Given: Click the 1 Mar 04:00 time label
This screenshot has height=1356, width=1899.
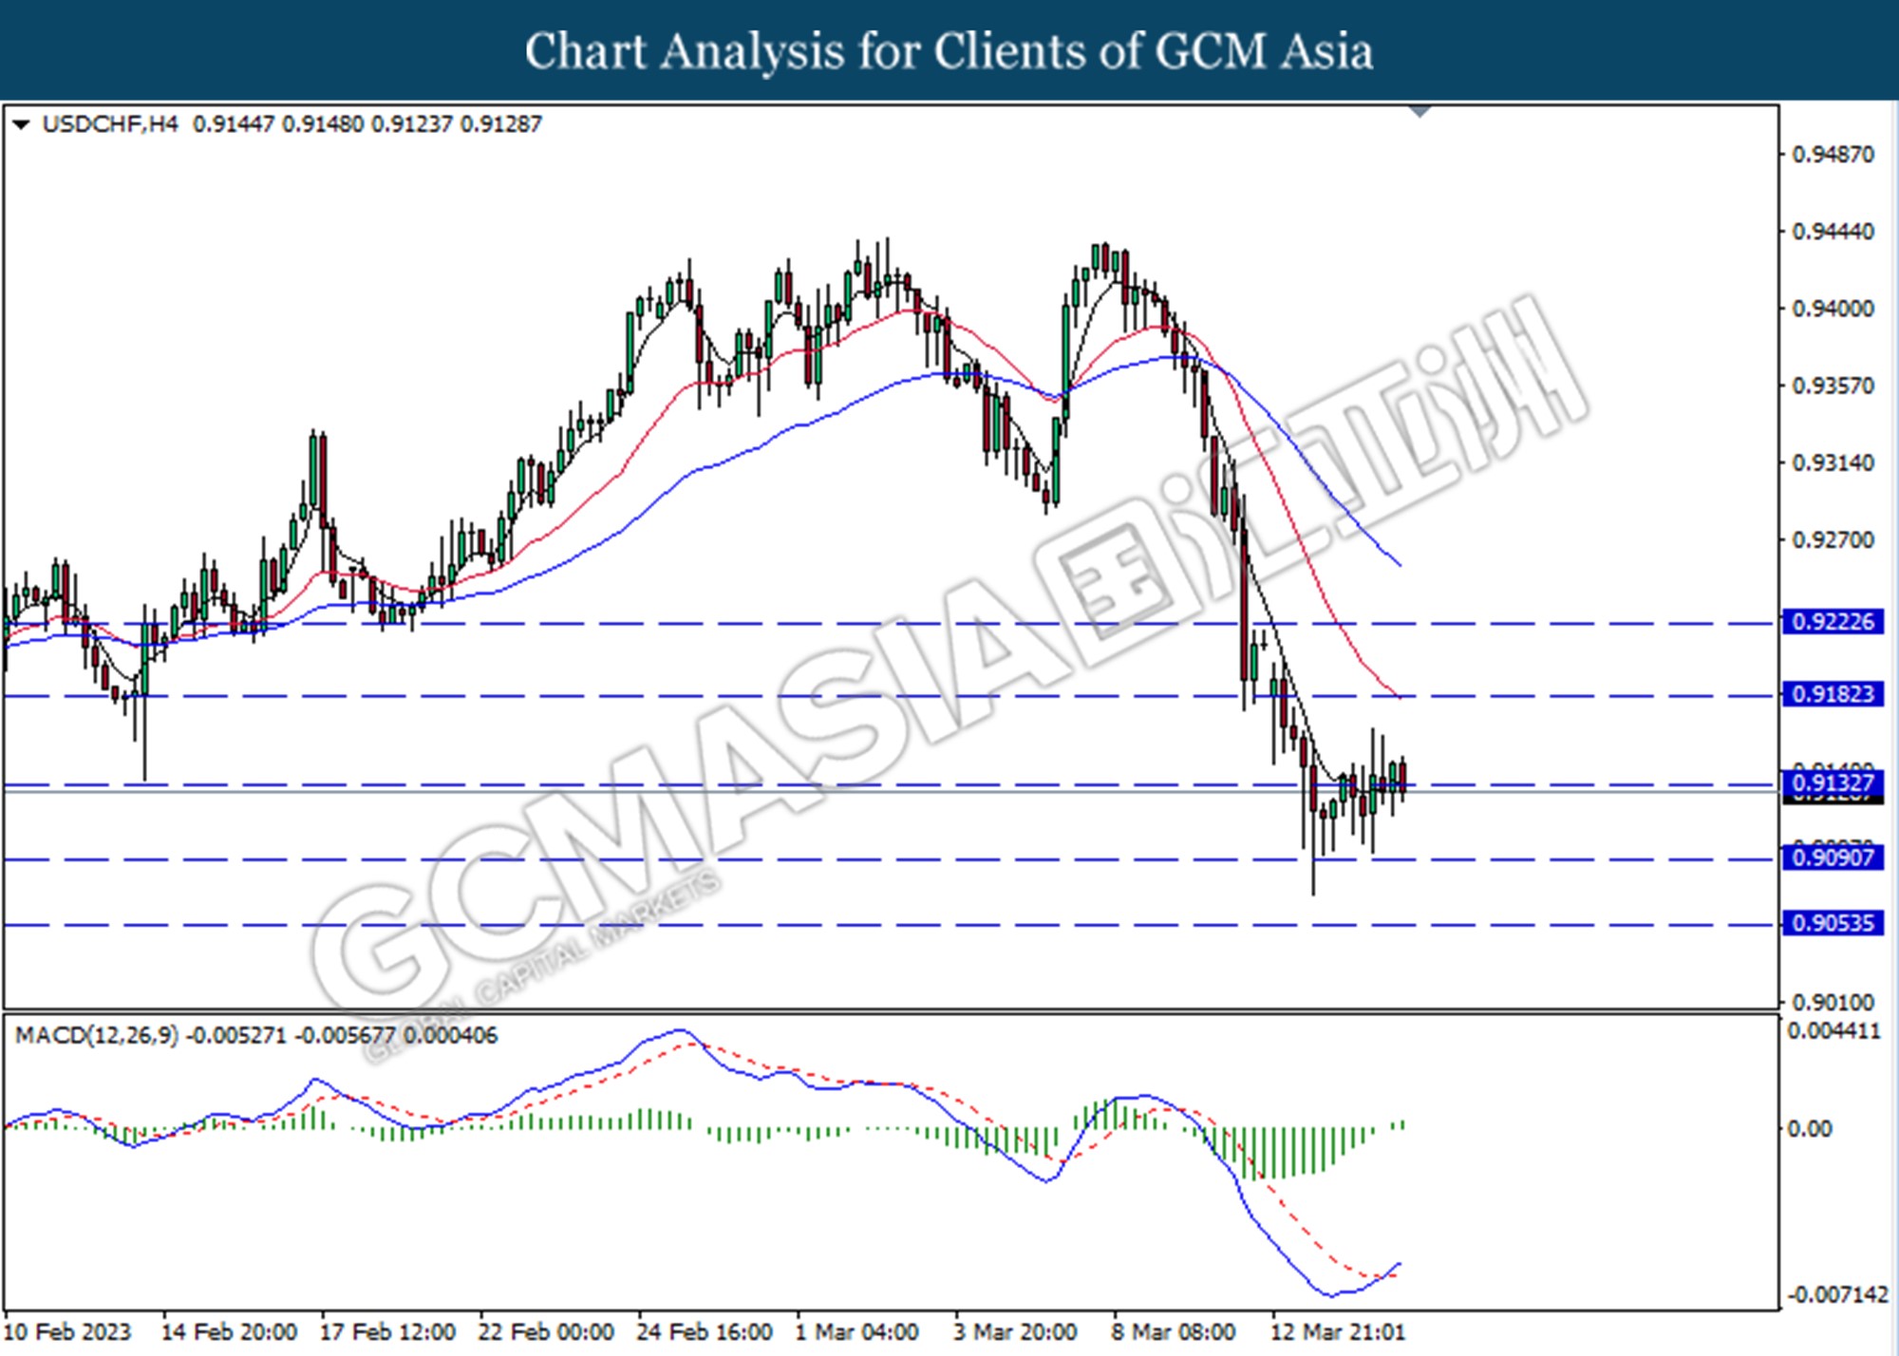Looking at the screenshot, I should pos(856,1332).
